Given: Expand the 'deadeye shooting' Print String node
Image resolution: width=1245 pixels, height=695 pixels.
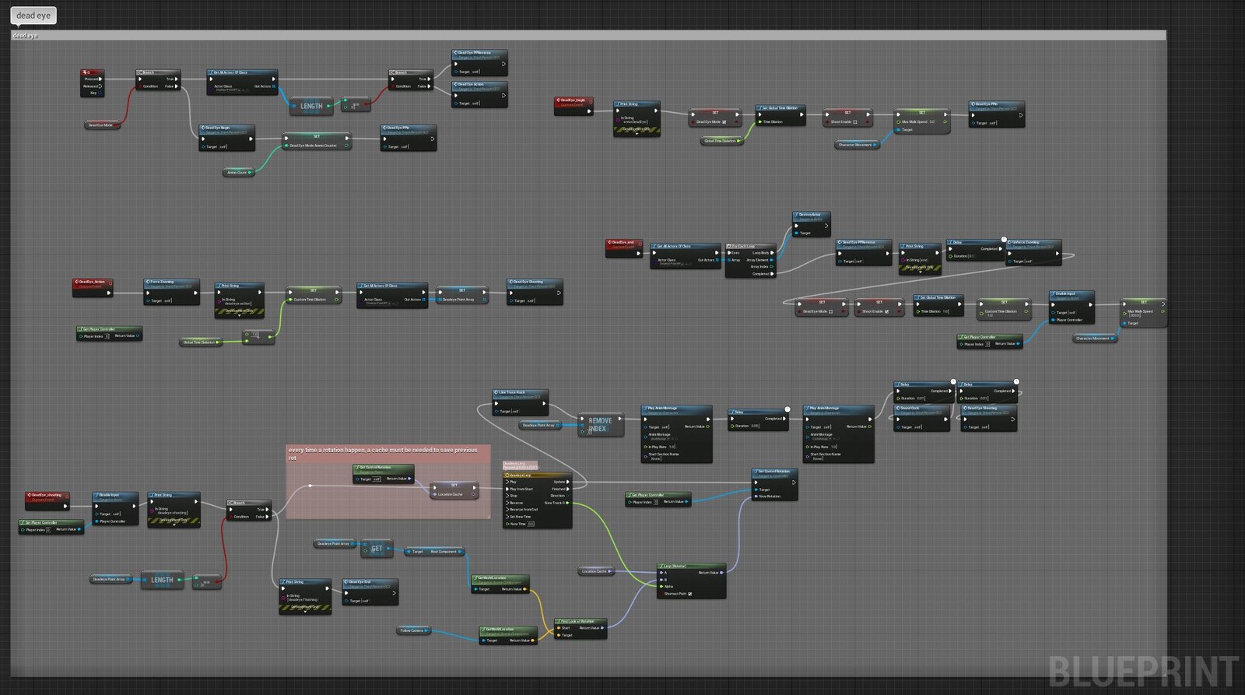Looking at the screenshot, I should [x=174, y=525].
